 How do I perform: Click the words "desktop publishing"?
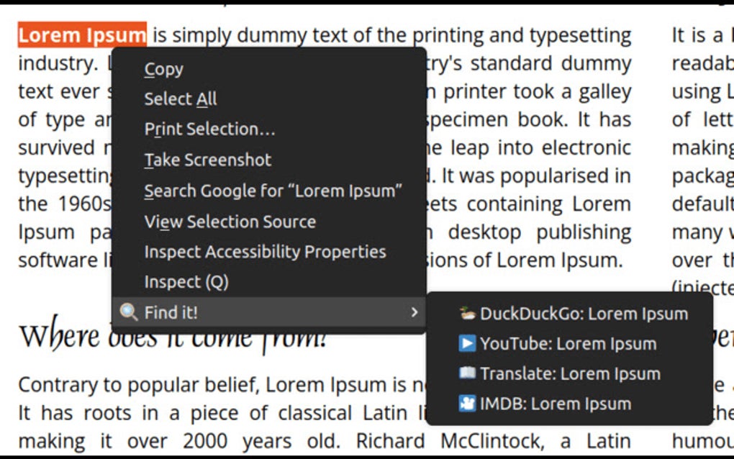tap(540, 232)
